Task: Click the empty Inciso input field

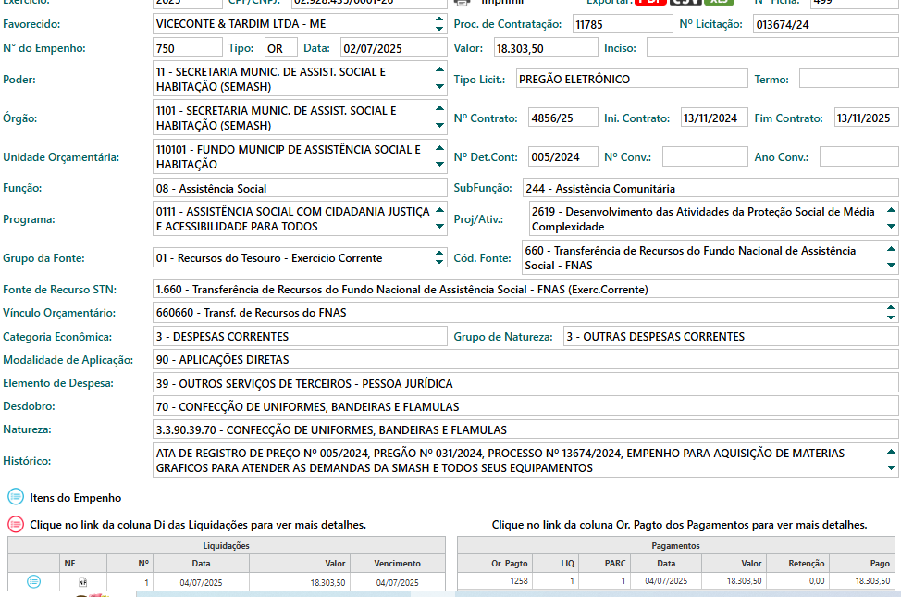Action: [771, 47]
